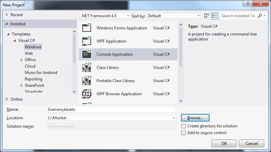Click the WPF Application template icon
The width and height of the screenshot is (271, 152).
tap(87, 41)
